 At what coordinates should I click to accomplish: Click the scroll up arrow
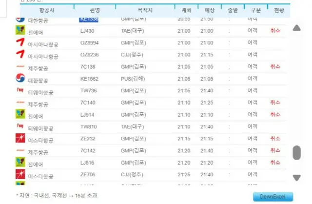tap(297, 28)
